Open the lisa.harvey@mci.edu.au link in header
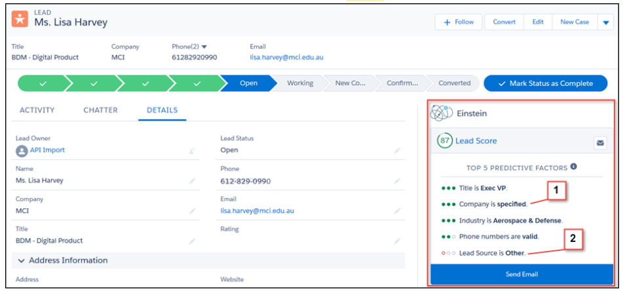Image resolution: width=623 pixels, height=291 pixels. (x=286, y=58)
